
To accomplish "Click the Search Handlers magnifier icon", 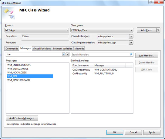I will (x=131, y=54).
